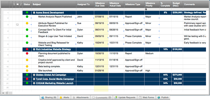Open the Alerts tab

point(64,97)
